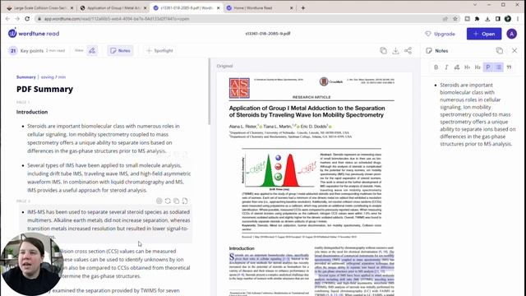Download the summary

[x=395, y=51]
